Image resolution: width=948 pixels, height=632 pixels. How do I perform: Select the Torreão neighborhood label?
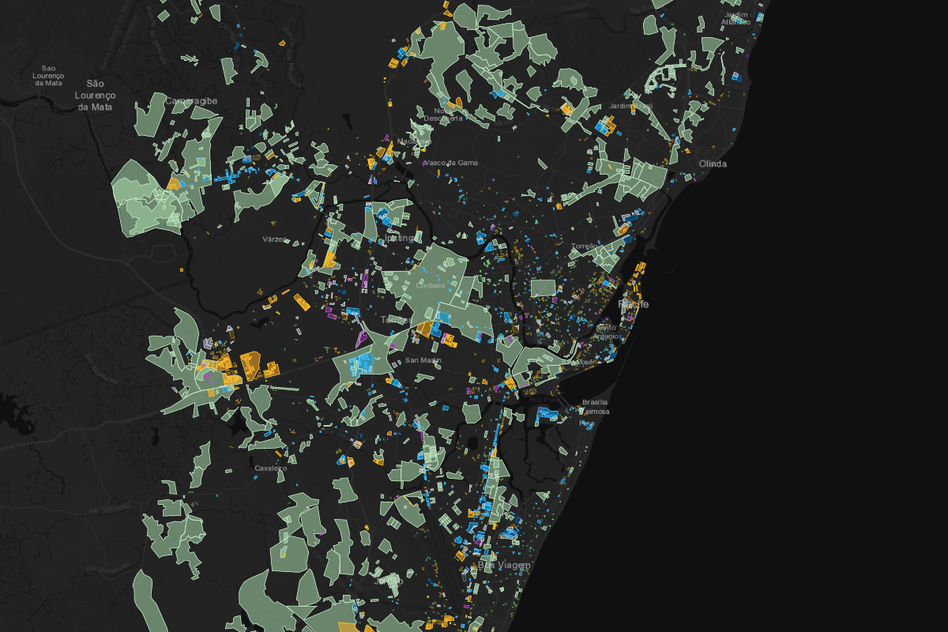585,246
